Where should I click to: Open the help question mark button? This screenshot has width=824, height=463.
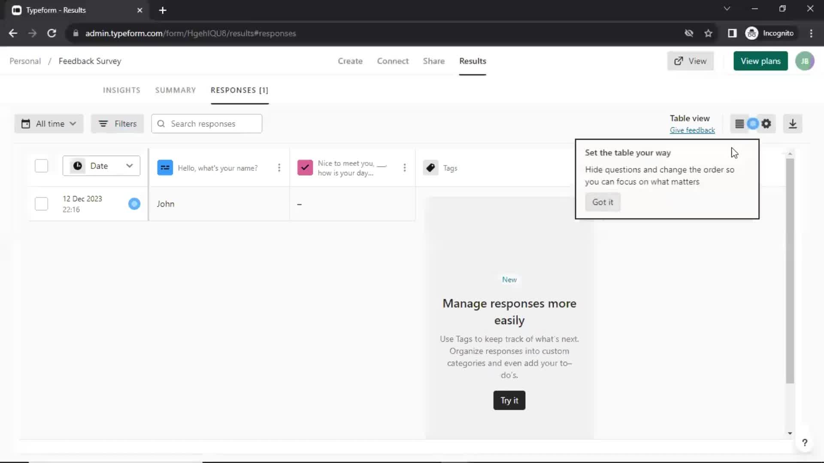(x=805, y=442)
